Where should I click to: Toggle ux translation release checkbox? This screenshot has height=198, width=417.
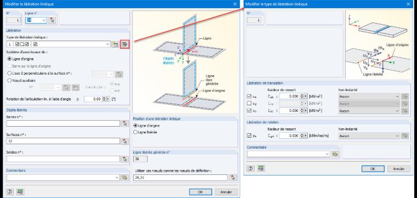pyautogui.click(x=249, y=96)
